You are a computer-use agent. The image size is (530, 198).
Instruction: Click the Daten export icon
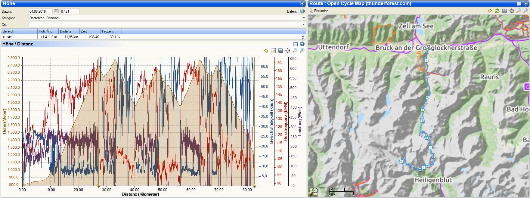tap(302, 11)
